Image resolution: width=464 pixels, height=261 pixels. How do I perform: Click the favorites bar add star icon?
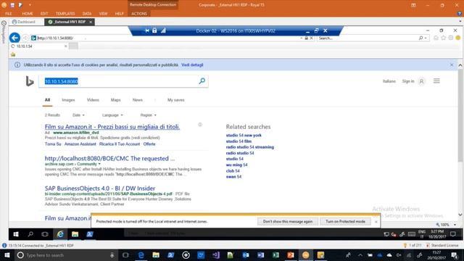13,54
